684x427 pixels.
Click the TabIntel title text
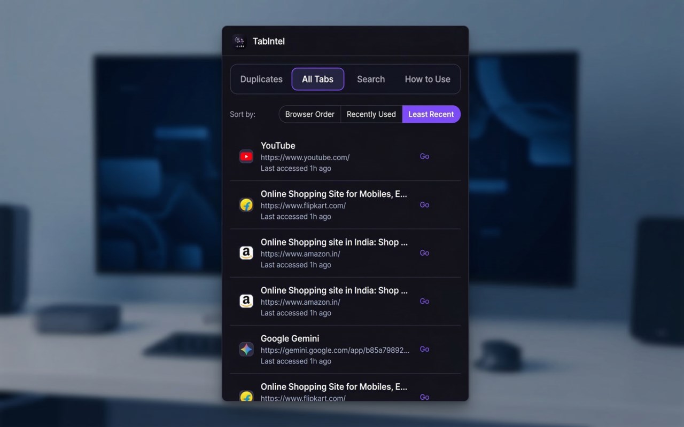pos(269,41)
